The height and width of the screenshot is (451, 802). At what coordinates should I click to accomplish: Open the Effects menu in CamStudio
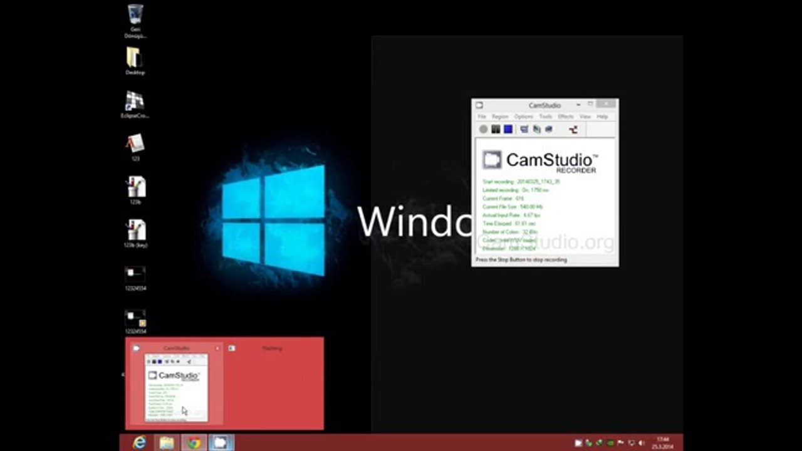pyautogui.click(x=566, y=117)
